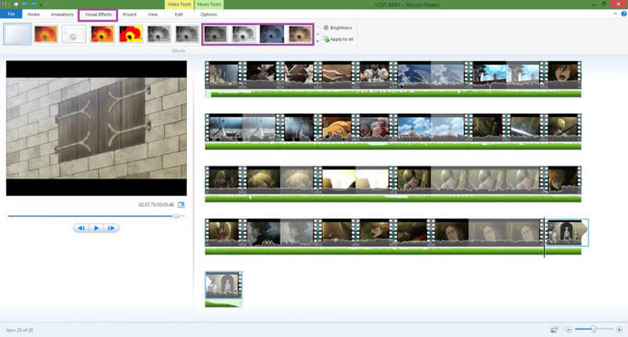Open the File menu
628x337 pixels.
(x=11, y=14)
